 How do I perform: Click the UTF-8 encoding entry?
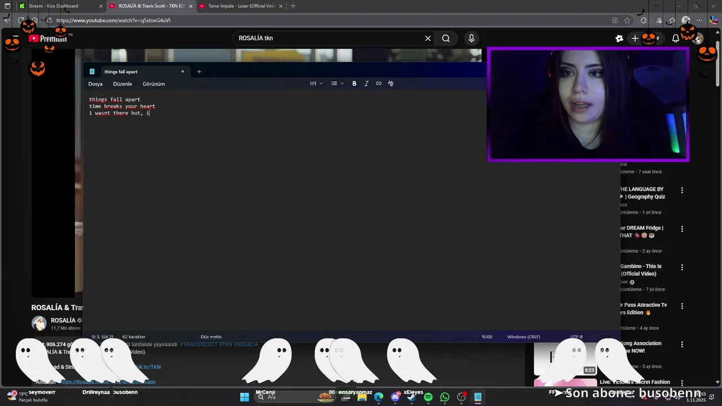pyautogui.click(x=576, y=337)
